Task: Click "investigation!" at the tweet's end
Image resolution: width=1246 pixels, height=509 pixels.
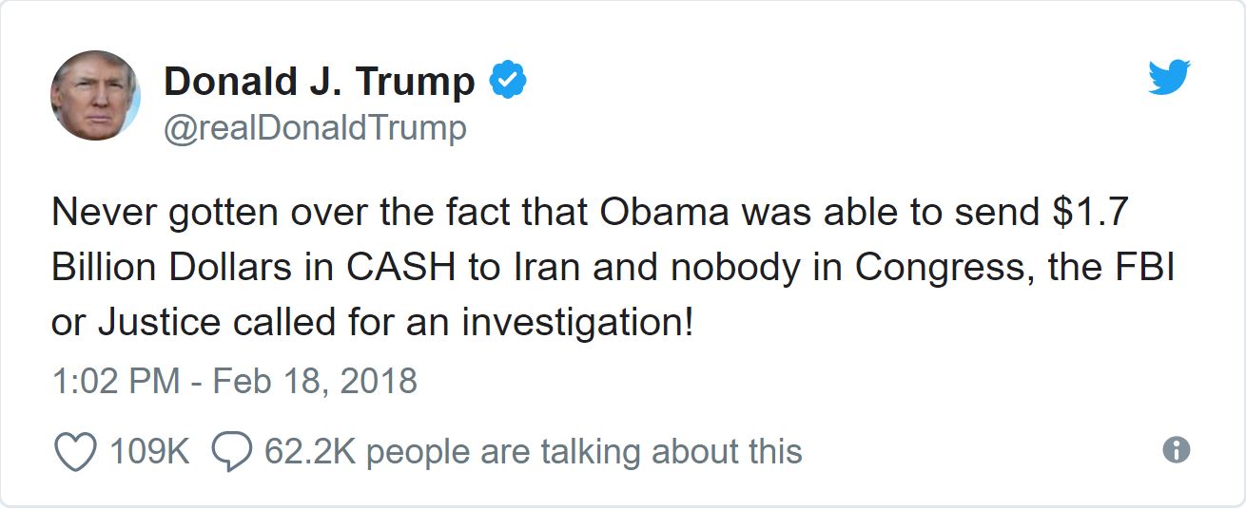Action: 578,323
